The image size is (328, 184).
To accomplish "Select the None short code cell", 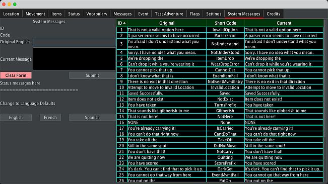I will click(x=225, y=123).
